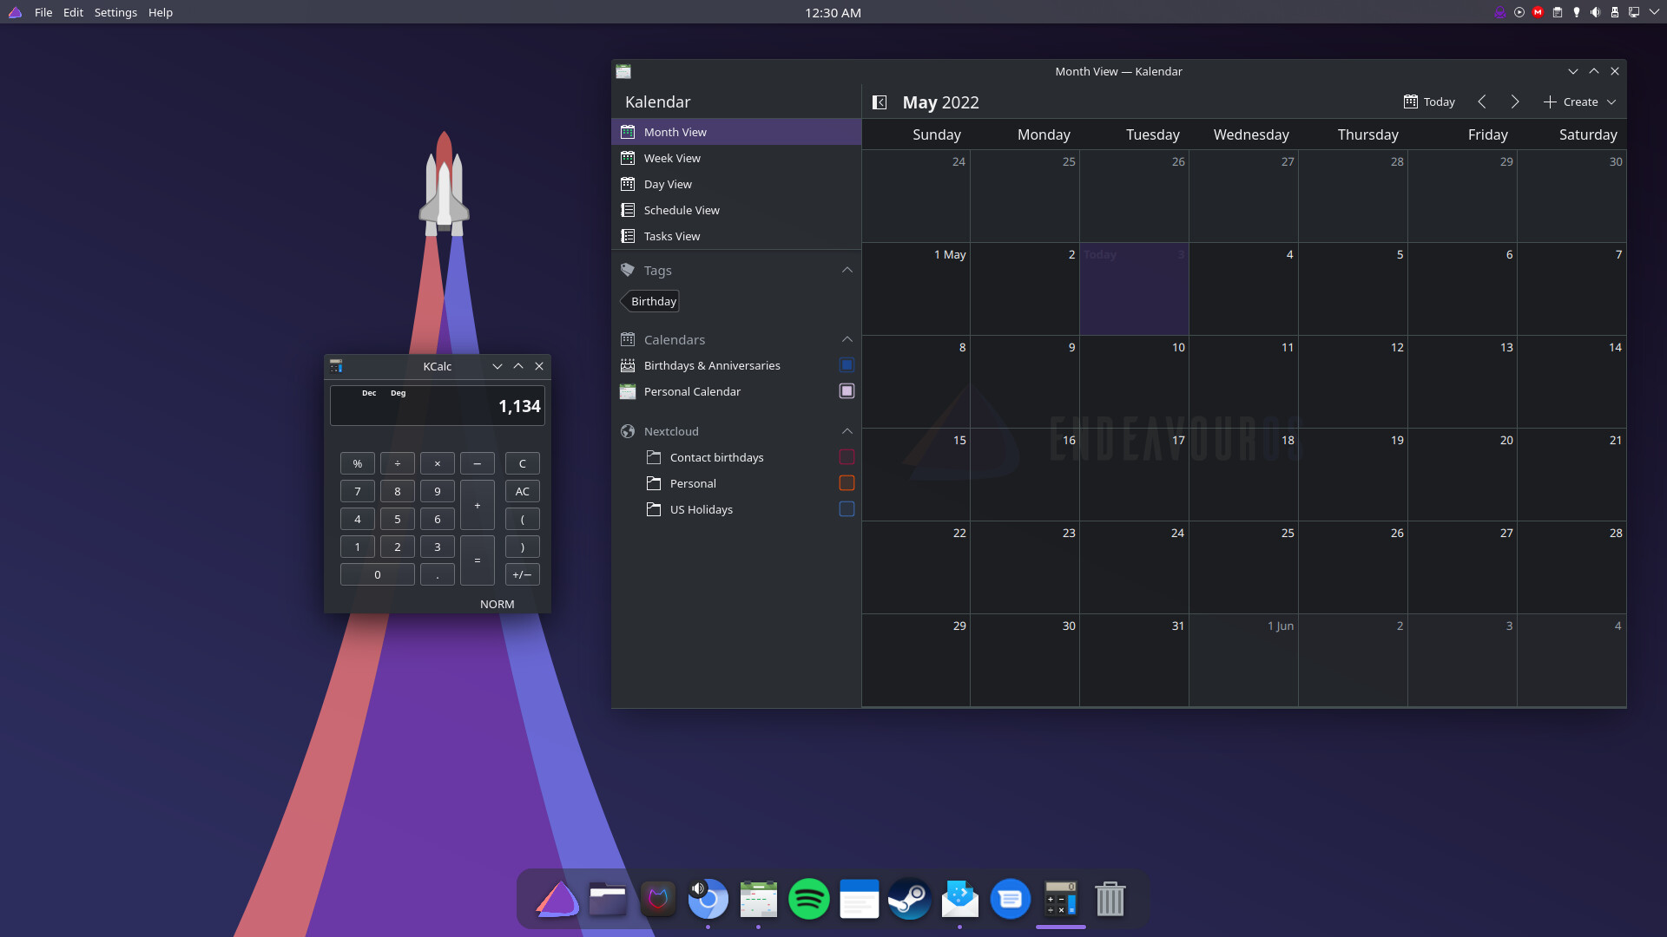The image size is (1667, 937).
Task: Open the volume control in system tray
Action: (1595, 12)
